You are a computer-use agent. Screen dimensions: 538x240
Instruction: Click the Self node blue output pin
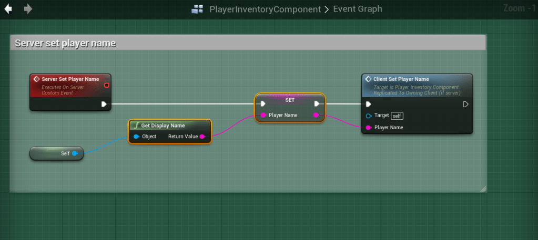75,153
